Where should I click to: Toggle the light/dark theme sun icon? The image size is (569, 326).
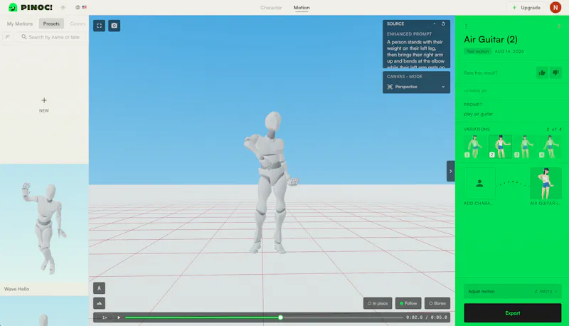[x=63, y=7]
